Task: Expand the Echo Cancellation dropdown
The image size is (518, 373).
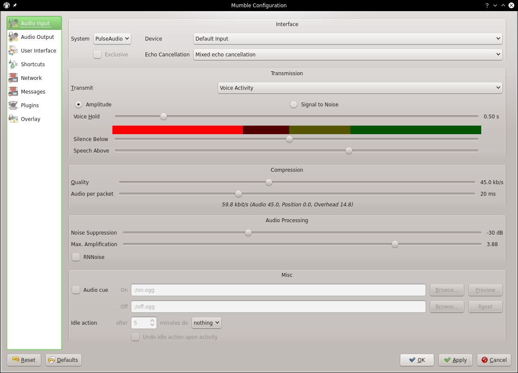Action: [x=348, y=55]
